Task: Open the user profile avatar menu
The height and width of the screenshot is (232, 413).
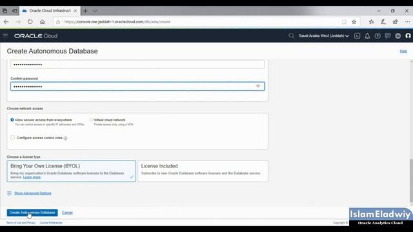Action: pos(408,36)
